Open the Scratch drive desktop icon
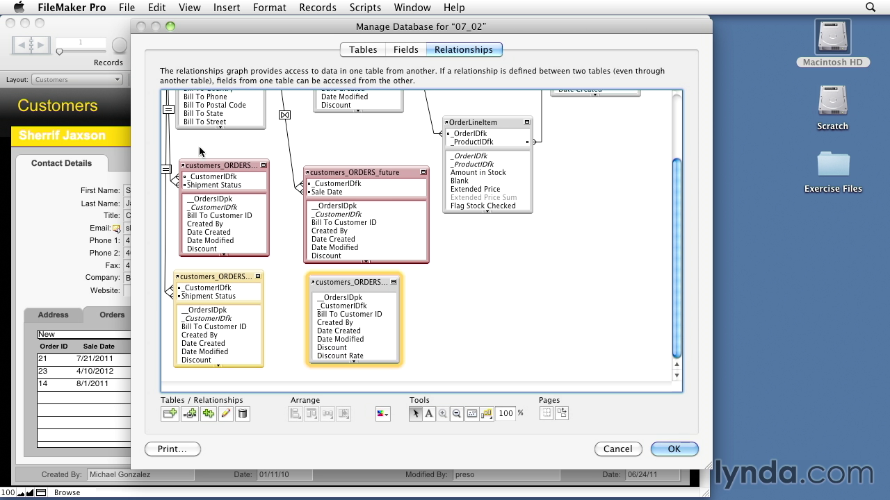The image size is (890, 500). click(832, 107)
